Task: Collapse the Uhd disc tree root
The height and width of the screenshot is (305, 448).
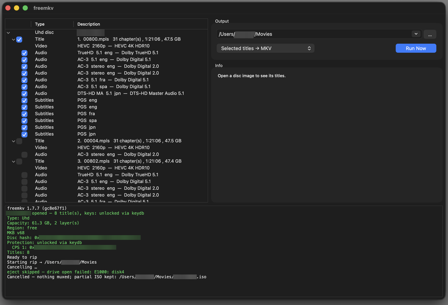Action: tap(8, 33)
